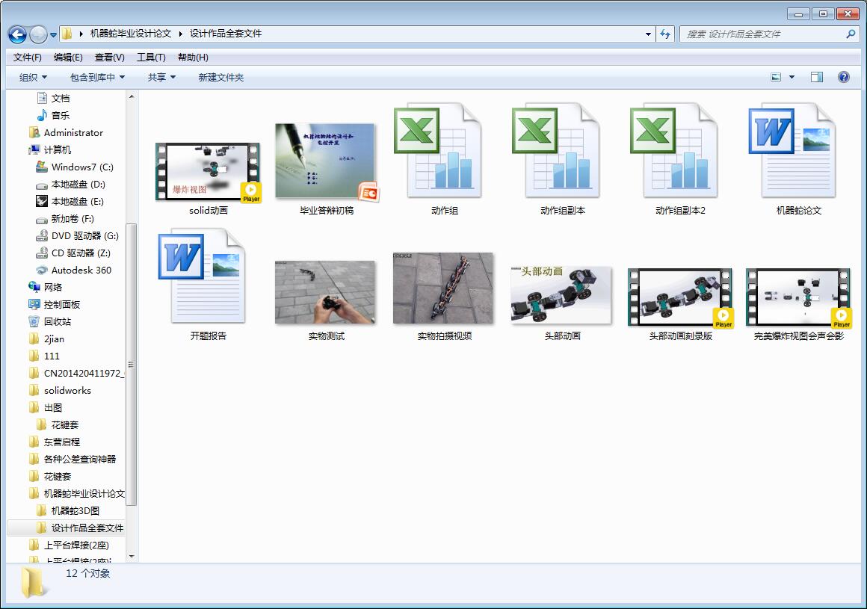Screen dimensions: 867x609
Task: Select the 头部动画刻录版 video file
Action: pos(680,305)
